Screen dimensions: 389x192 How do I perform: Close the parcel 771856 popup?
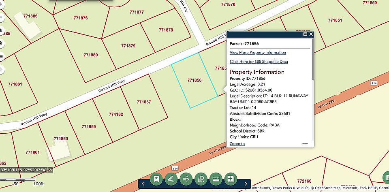click(311, 34)
